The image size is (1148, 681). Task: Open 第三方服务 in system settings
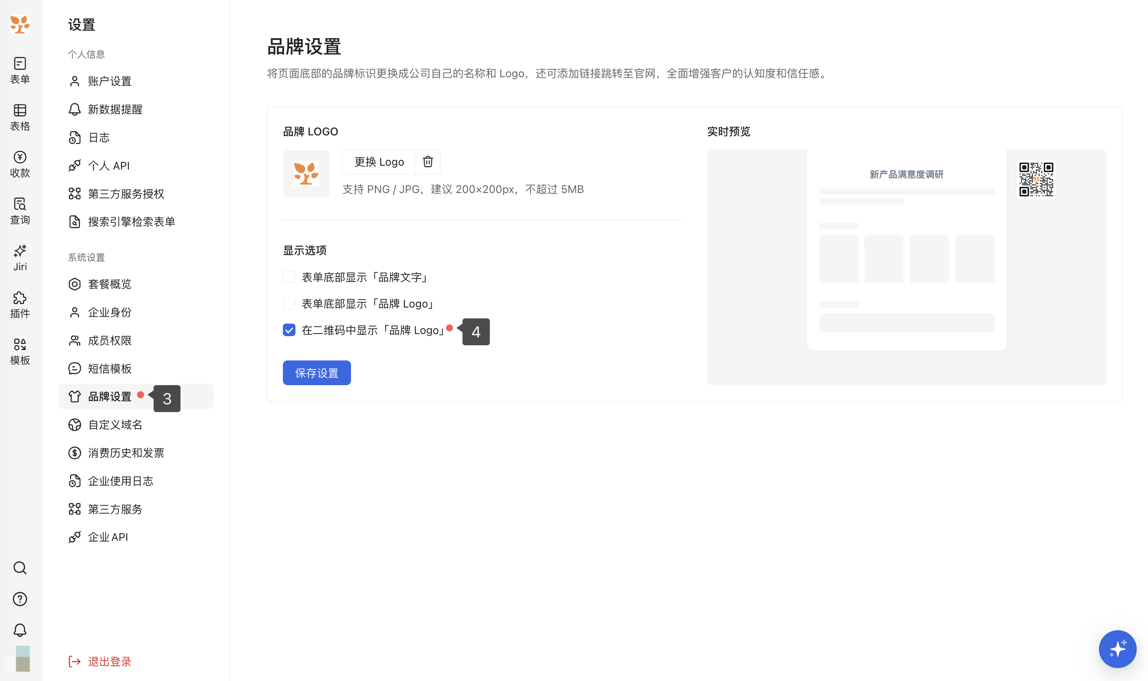[x=136, y=509]
